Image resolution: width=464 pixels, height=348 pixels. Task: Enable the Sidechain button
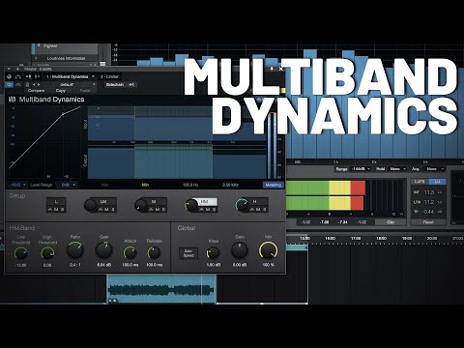(x=115, y=85)
